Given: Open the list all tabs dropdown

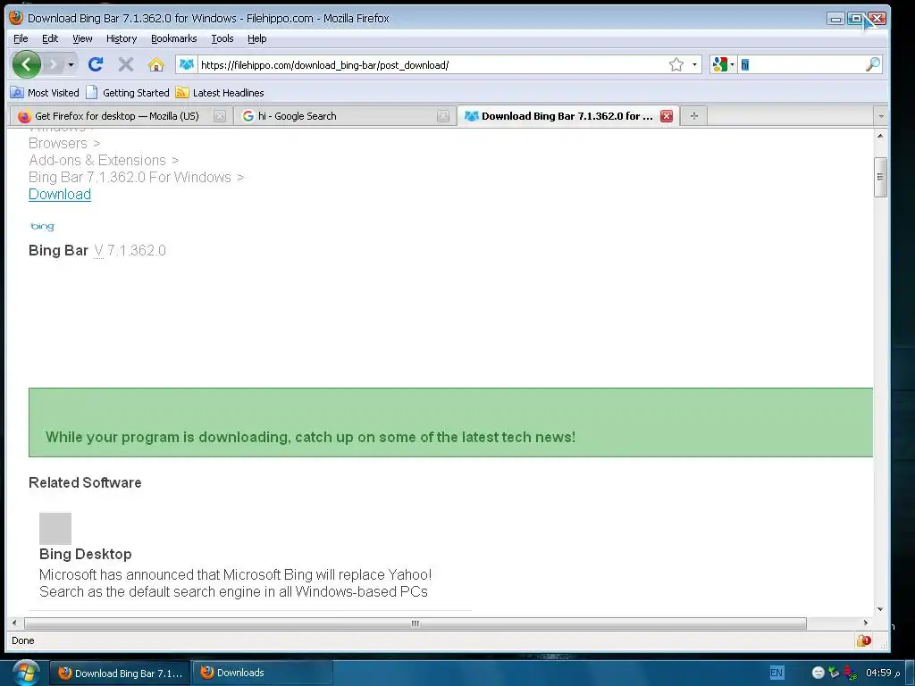Looking at the screenshot, I should (881, 116).
